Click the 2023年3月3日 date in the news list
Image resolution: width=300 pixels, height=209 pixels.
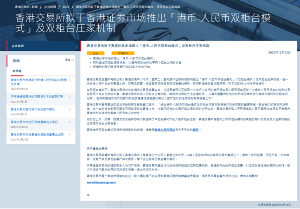[19, 102]
